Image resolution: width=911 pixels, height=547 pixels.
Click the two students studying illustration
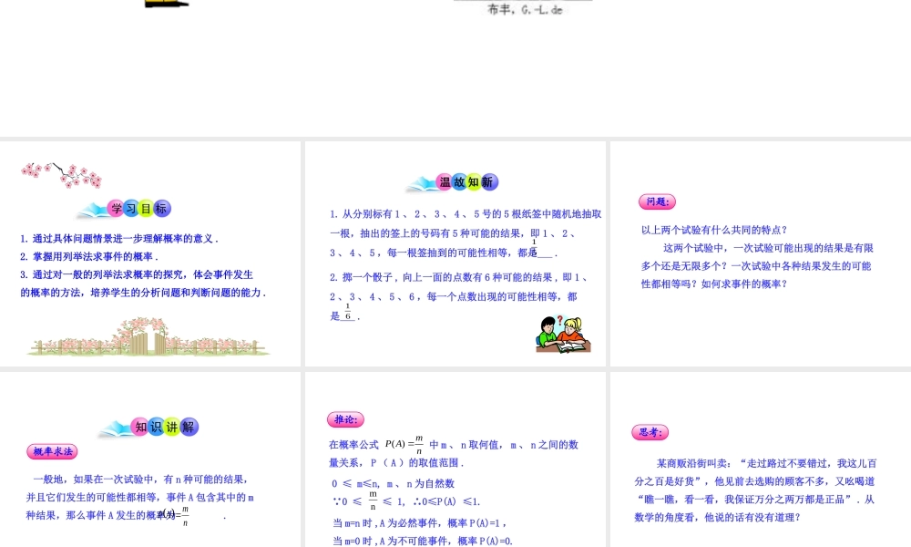click(563, 332)
